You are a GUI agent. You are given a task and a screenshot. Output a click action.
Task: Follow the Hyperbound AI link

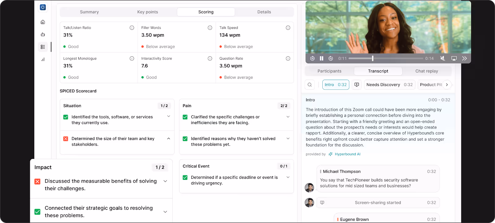[347, 154]
